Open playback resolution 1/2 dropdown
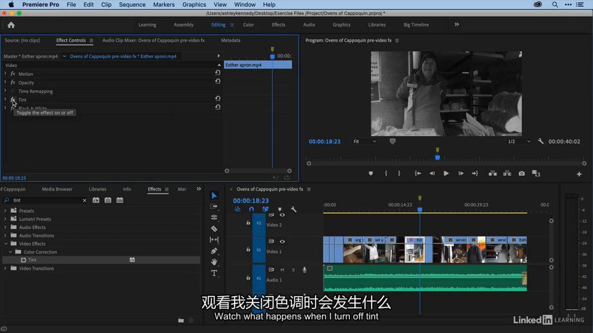This screenshot has height=333, width=593. point(519,141)
